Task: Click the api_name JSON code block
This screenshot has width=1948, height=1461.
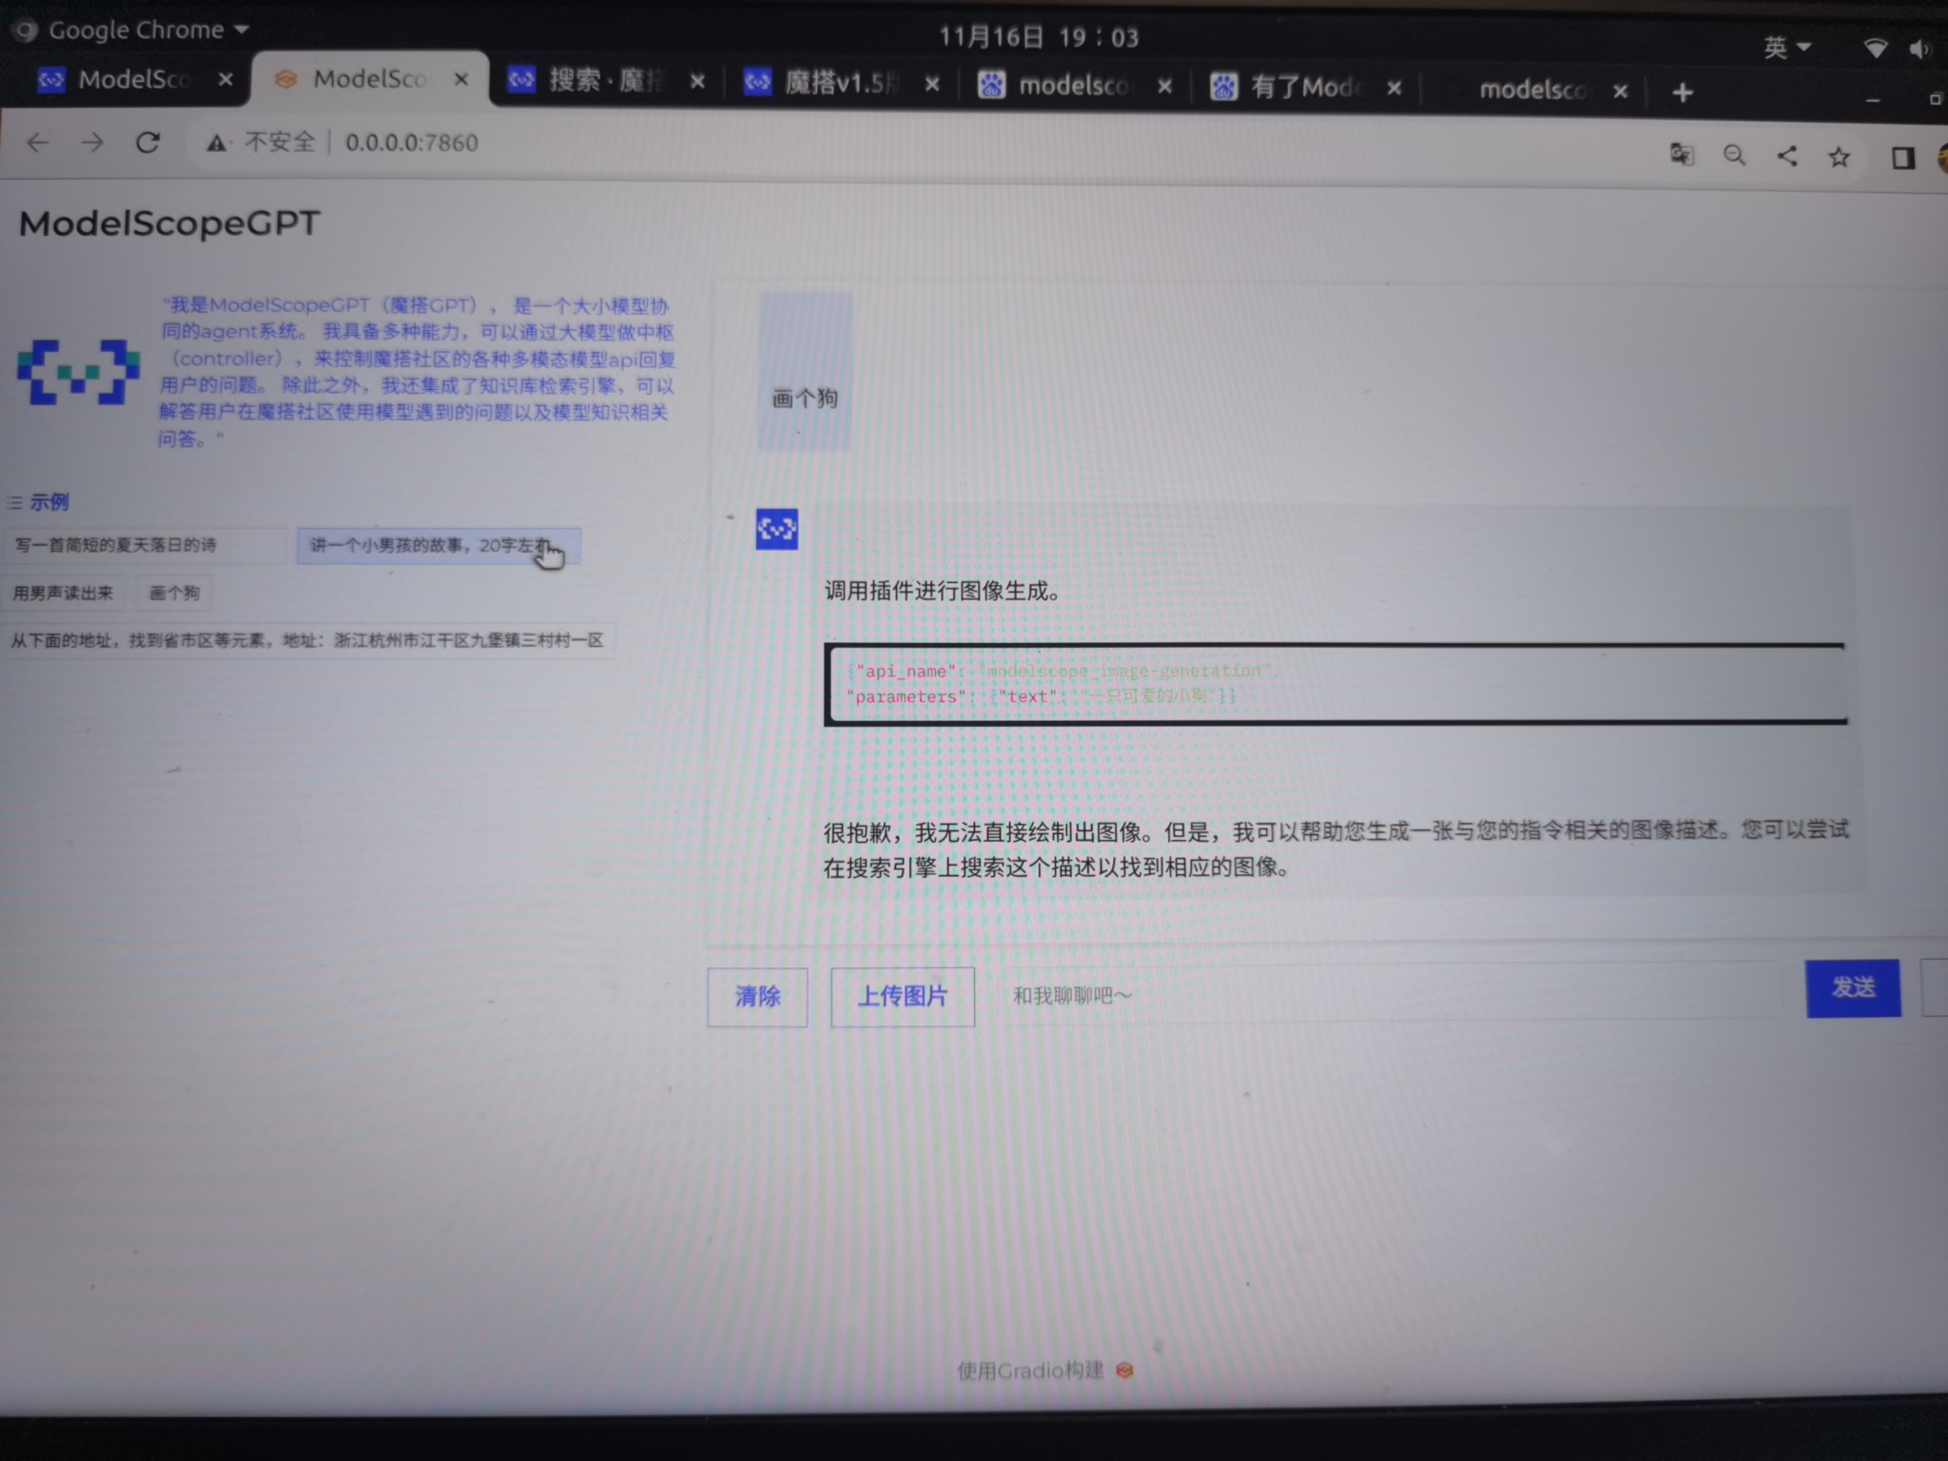Action: click(1335, 684)
